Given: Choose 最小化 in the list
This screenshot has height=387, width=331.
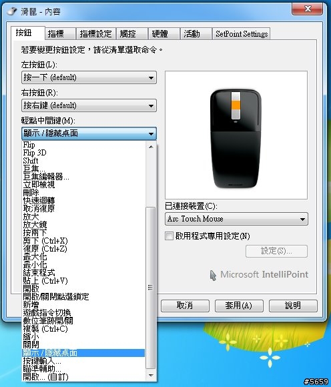Looking at the screenshot, I should (x=83, y=265).
